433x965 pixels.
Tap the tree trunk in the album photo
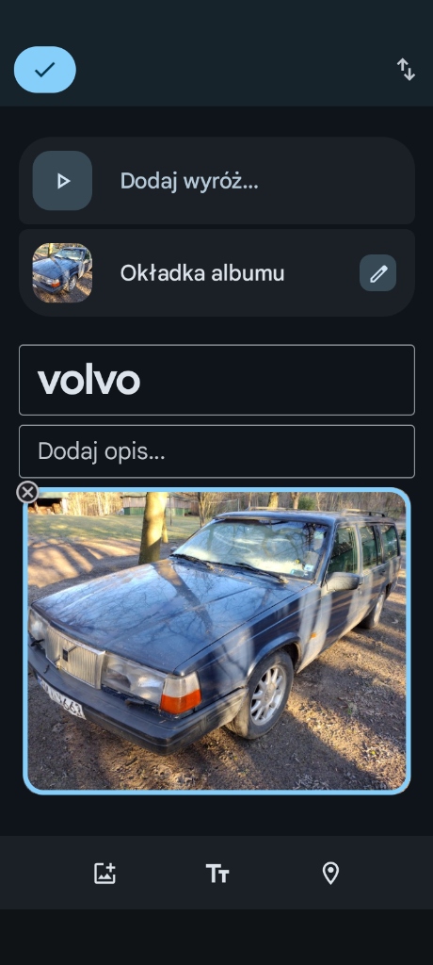pyautogui.click(x=153, y=528)
